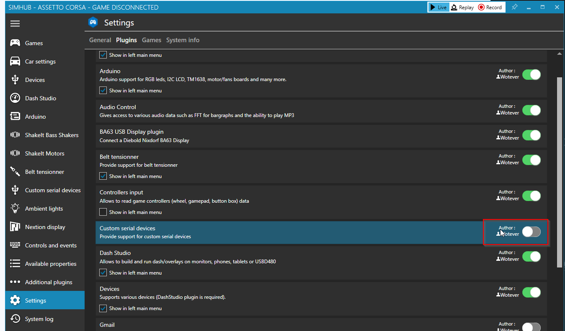
Task: Uncheck Arduino Show in left main menu
Action: click(x=103, y=90)
